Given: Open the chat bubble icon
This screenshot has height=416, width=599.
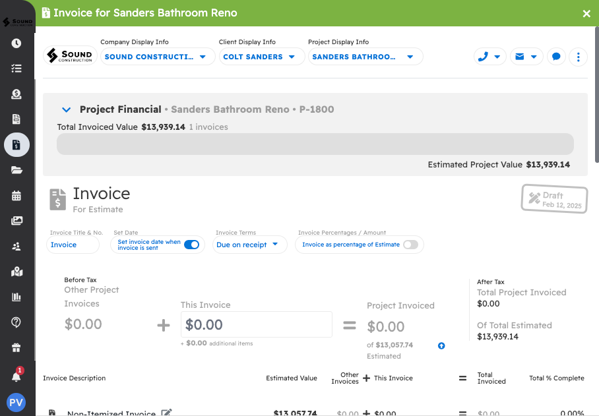Looking at the screenshot, I should point(556,57).
